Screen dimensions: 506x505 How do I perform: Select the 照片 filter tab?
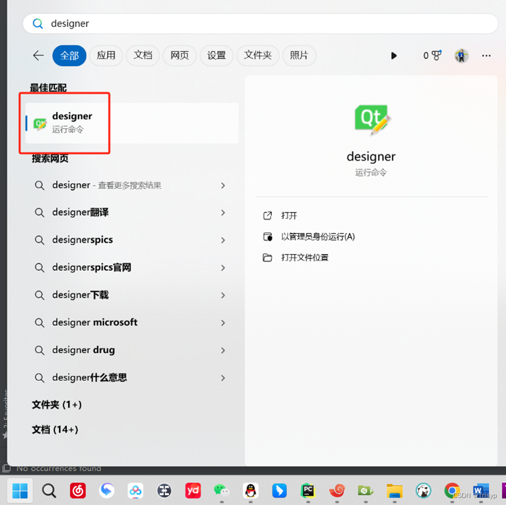pyautogui.click(x=299, y=56)
